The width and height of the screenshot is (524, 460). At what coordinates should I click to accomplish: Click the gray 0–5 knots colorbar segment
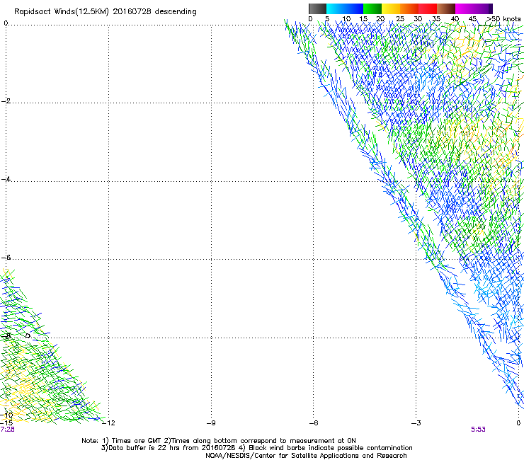pos(317,8)
